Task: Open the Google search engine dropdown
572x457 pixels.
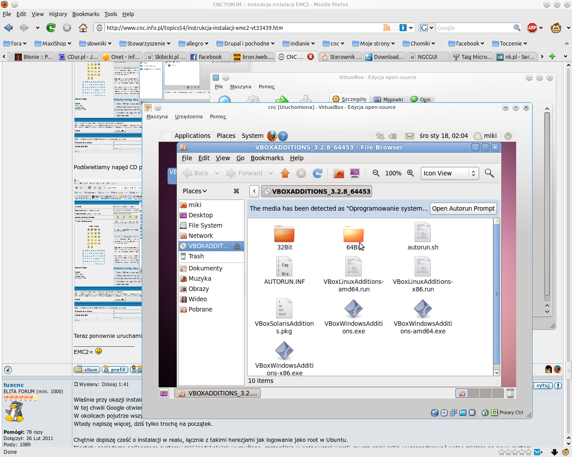Action: [x=427, y=28]
